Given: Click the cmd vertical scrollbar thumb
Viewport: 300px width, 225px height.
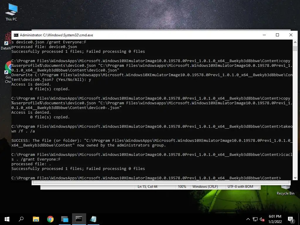Looking at the screenshot, I should (x=295, y=48).
